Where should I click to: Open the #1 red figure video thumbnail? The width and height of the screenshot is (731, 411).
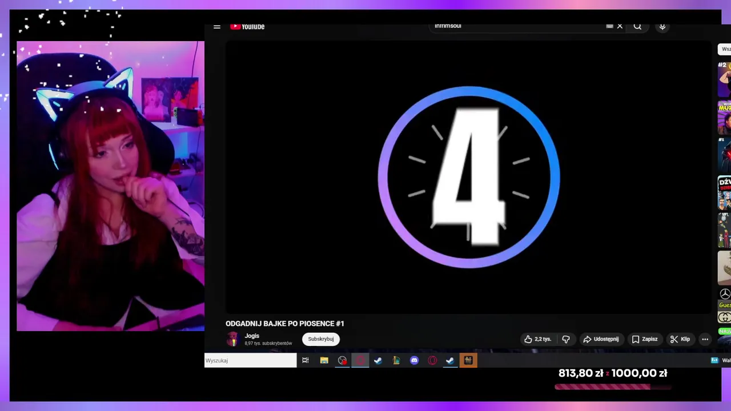pos(724,154)
